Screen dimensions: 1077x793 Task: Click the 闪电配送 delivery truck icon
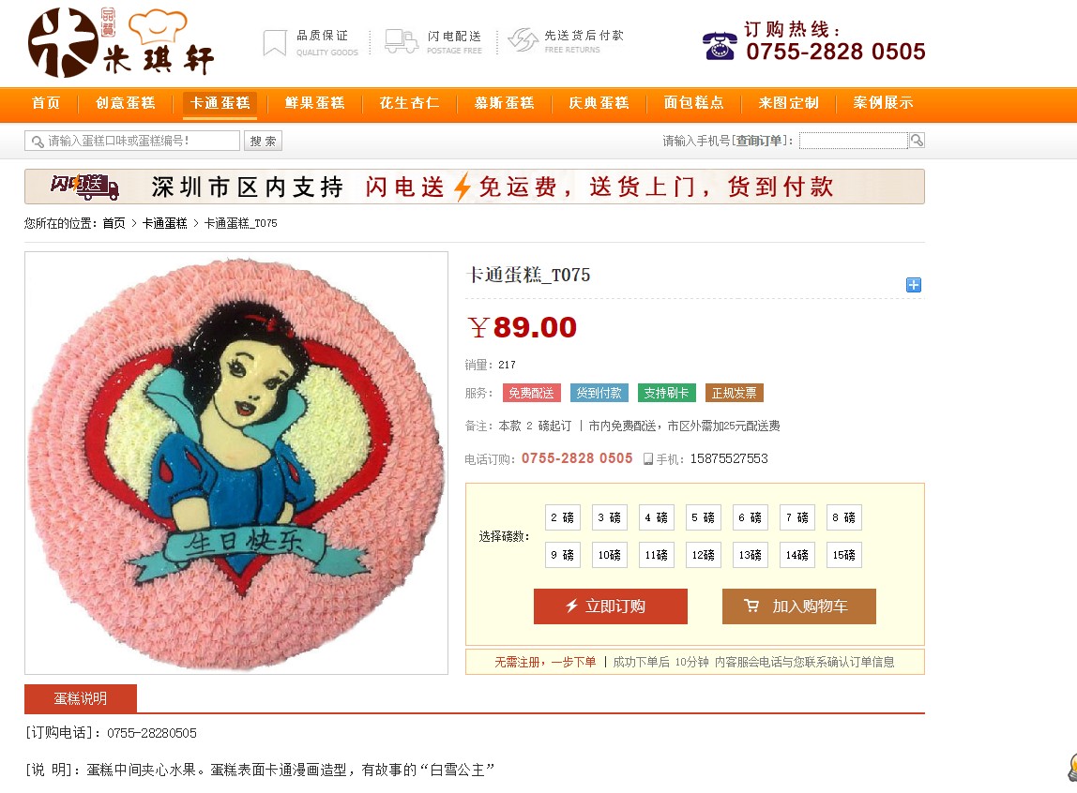click(402, 41)
